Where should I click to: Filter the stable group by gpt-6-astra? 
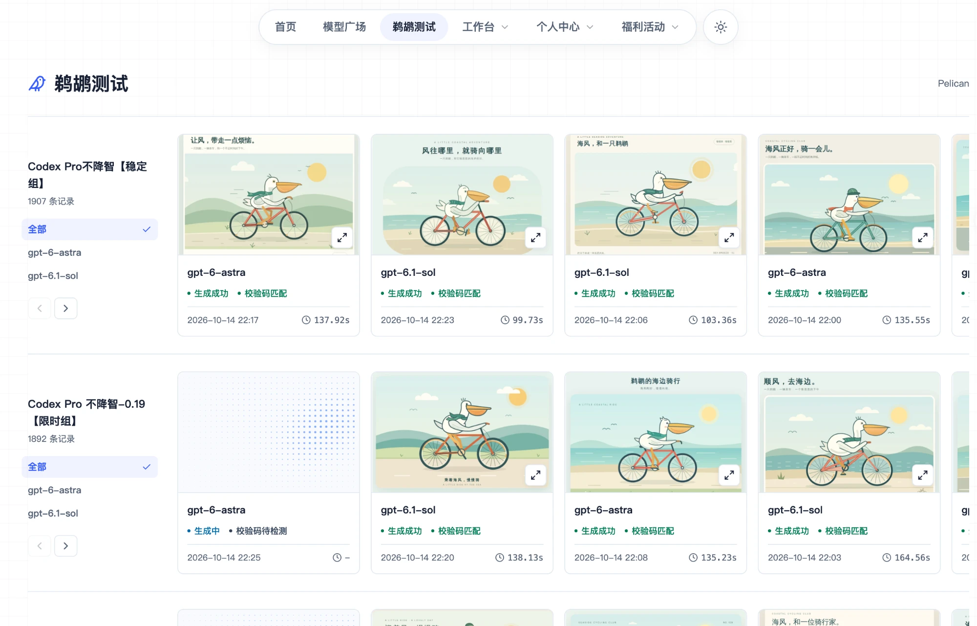click(x=55, y=252)
